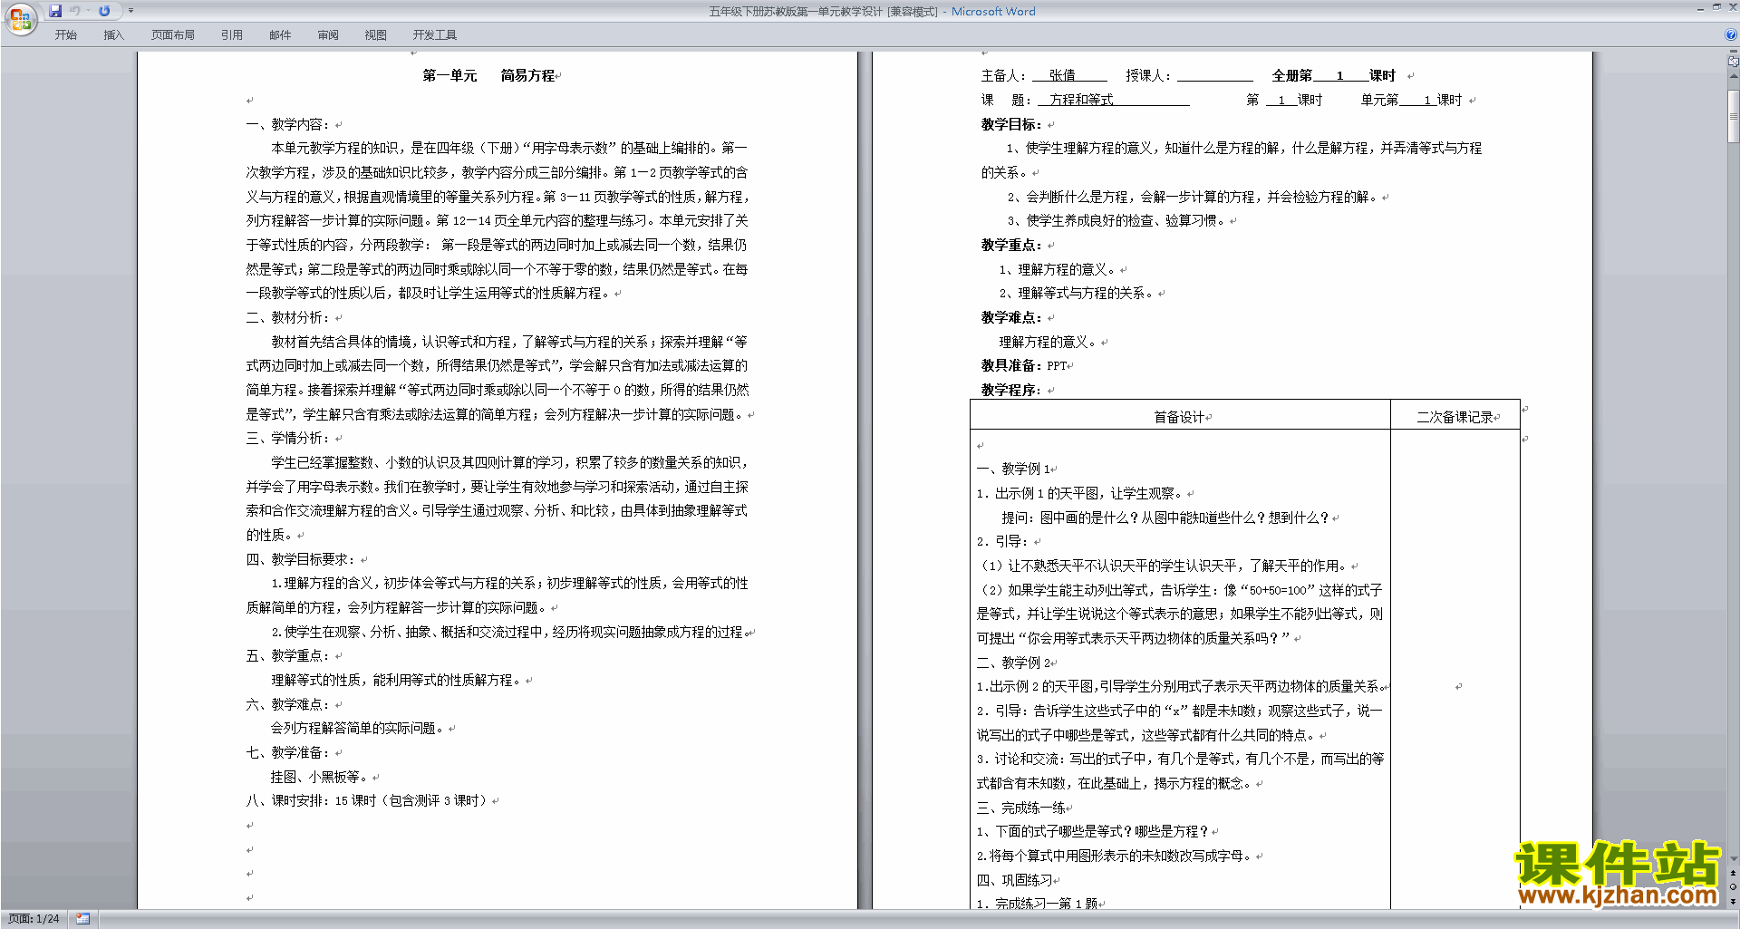Click the heading 一、教学内容
The image size is (1740, 929).
pyautogui.click(x=290, y=125)
